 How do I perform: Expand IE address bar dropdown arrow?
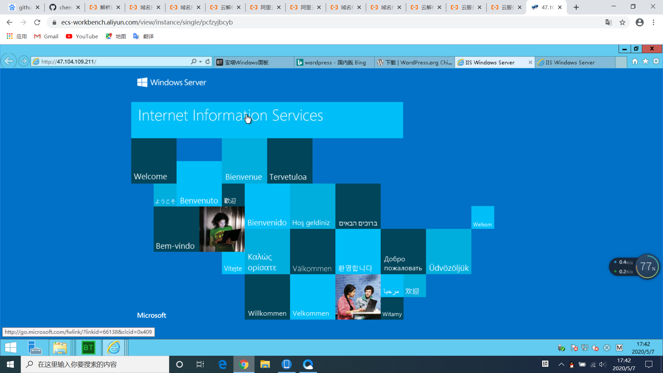click(200, 61)
